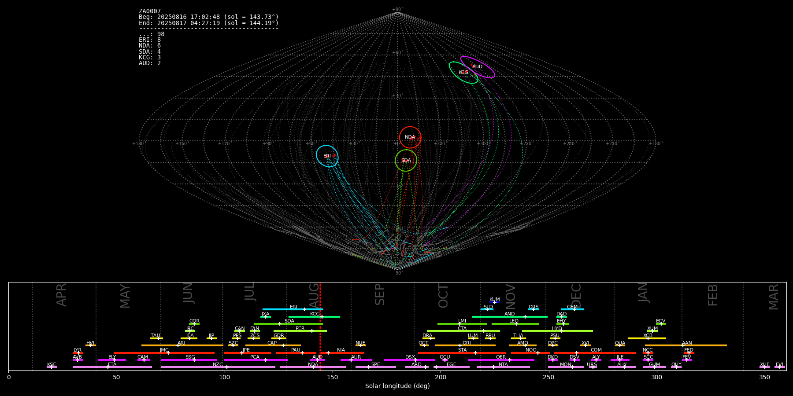This screenshot has width=793, height=396.
Task: Click the green KCG radiant ellipse on the sky map
Action: 463,73
